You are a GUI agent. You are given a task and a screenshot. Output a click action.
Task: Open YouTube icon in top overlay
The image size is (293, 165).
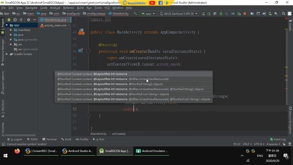[x=152, y=3]
